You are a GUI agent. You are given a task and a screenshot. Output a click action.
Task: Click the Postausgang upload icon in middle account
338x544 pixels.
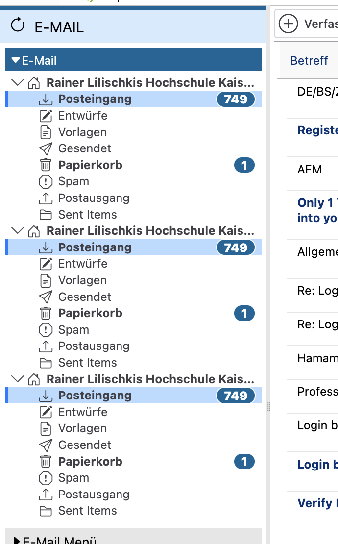[x=46, y=346]
